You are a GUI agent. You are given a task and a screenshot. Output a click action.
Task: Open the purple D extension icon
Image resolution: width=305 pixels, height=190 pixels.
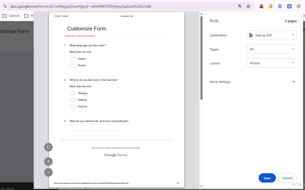point(280,6)
